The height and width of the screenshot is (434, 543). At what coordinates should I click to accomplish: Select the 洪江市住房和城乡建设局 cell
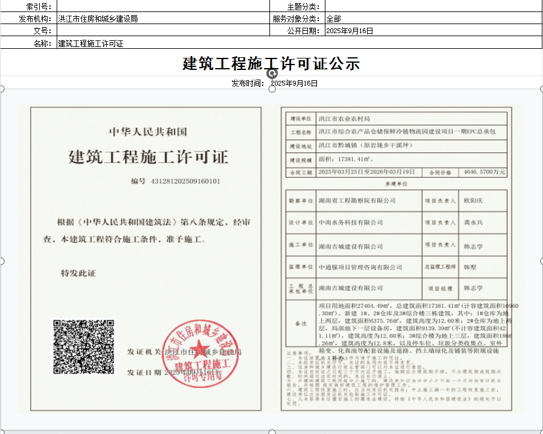pos(163,19)
